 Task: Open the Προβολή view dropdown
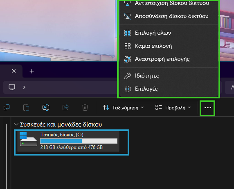(x=173, y=107)
